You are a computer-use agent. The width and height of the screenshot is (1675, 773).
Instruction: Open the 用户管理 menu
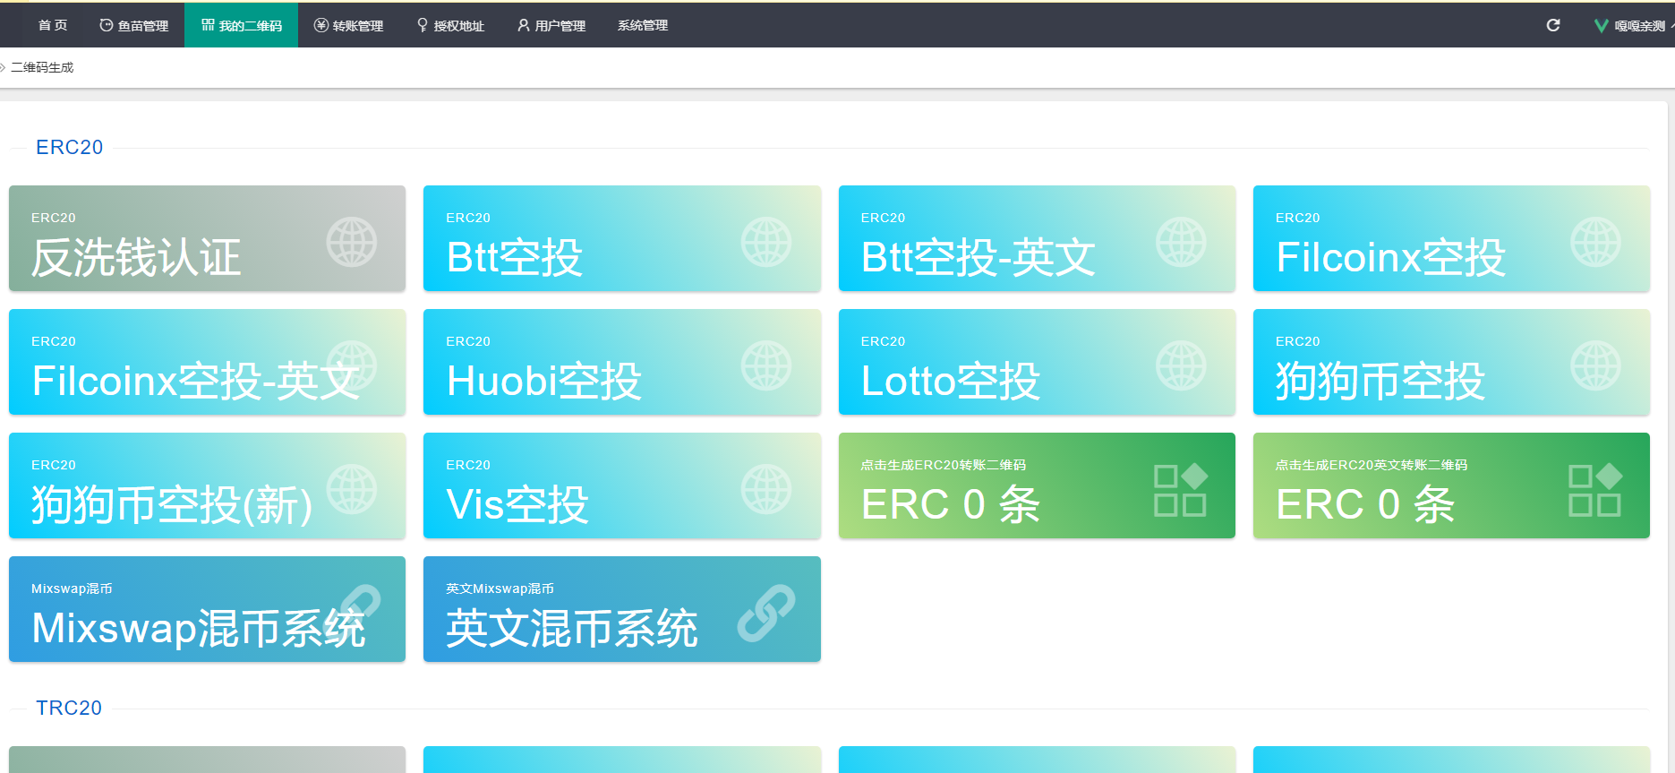pos(551,25)
